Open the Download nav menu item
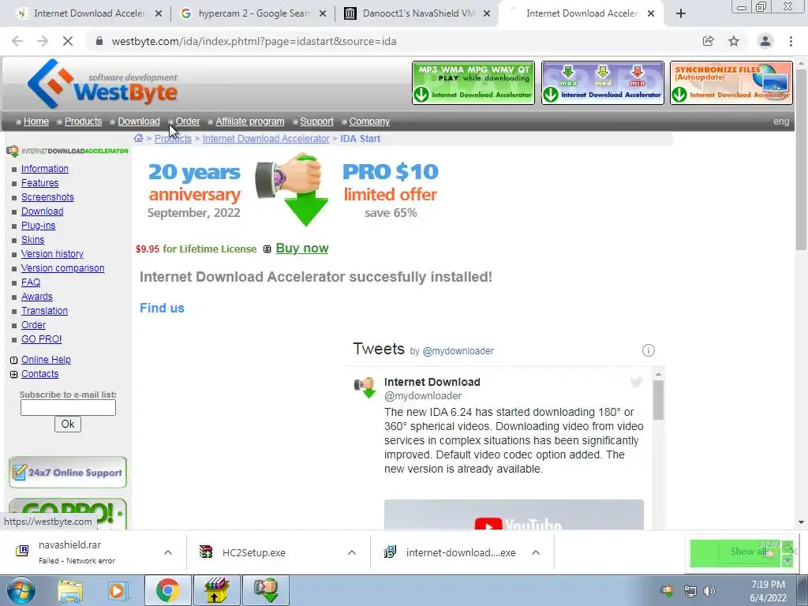The width and height of the screenshot is (808, 606). (x=139, y=122)
